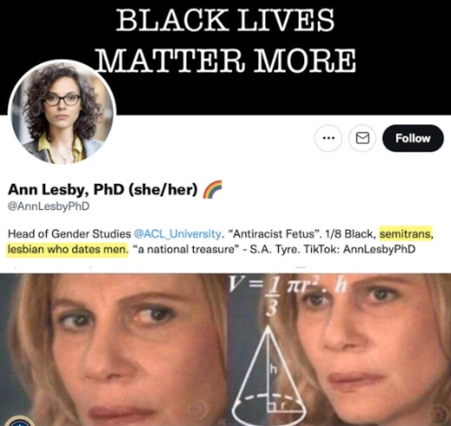Click the height label h inside cone
The height and width of the screenshot is (426, 451).
(272, 370)
